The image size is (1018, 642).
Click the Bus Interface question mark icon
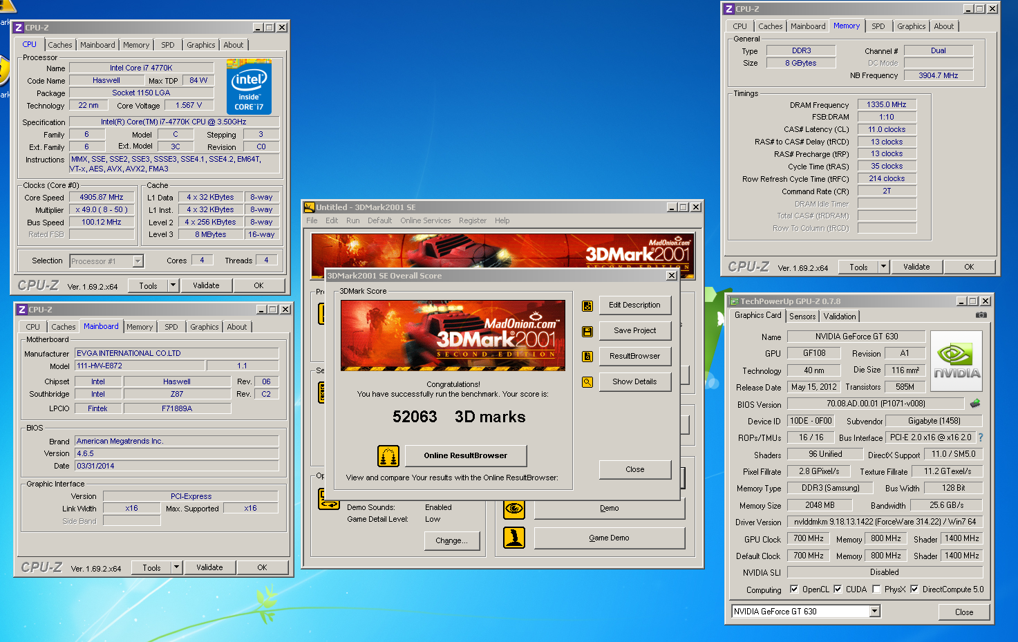tap(980, 437)
